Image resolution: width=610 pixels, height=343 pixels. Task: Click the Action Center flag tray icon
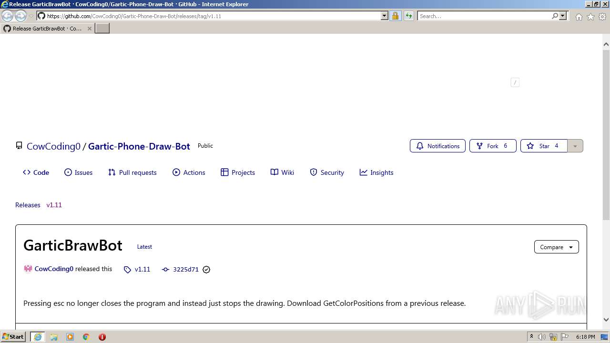click(x=565, y=337)
